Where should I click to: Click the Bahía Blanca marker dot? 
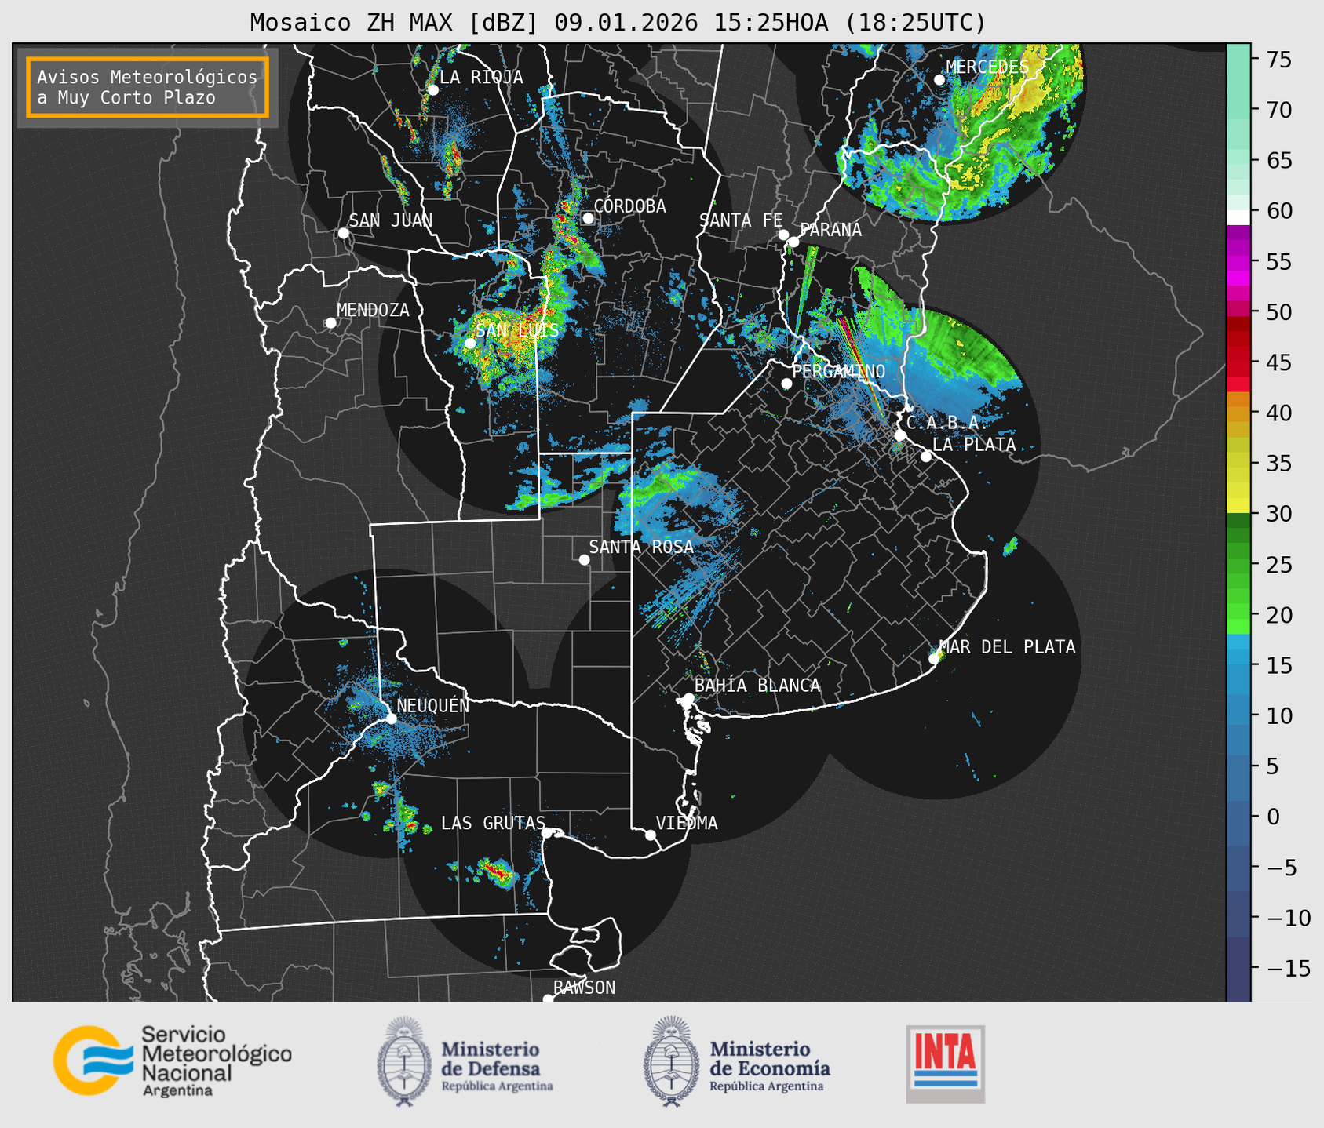point(688,698)
